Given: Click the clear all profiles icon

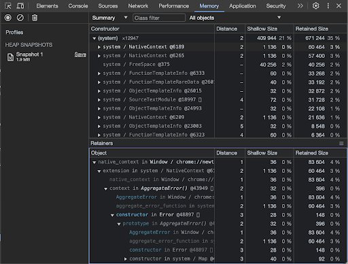Looking at the screenshot, I should 20,18.
